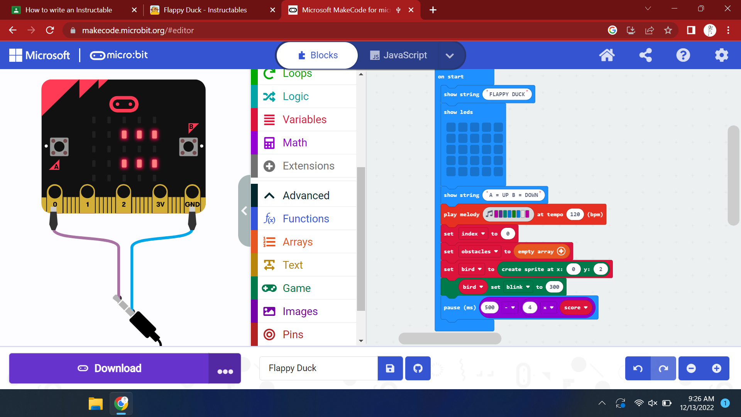Undo last change with the undo arrow
This screenshot has height=417, width=741.
[x=638, y=368]
